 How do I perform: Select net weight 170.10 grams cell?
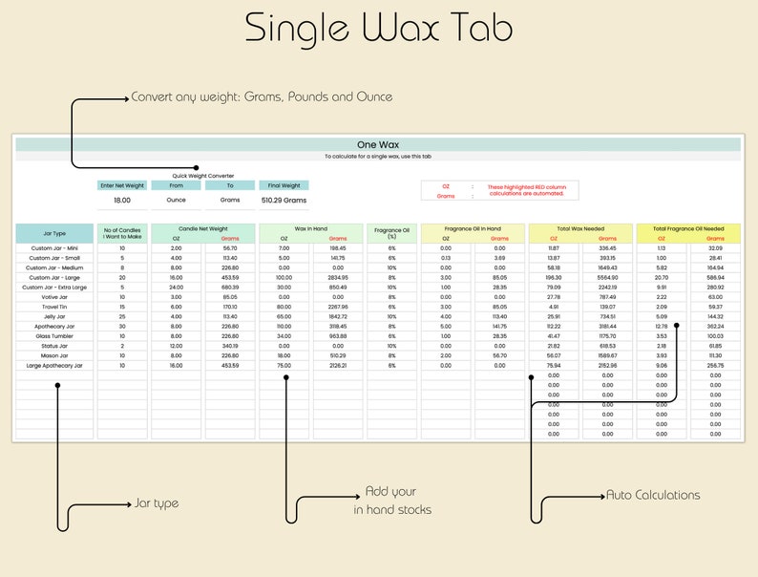click(230, 307)
